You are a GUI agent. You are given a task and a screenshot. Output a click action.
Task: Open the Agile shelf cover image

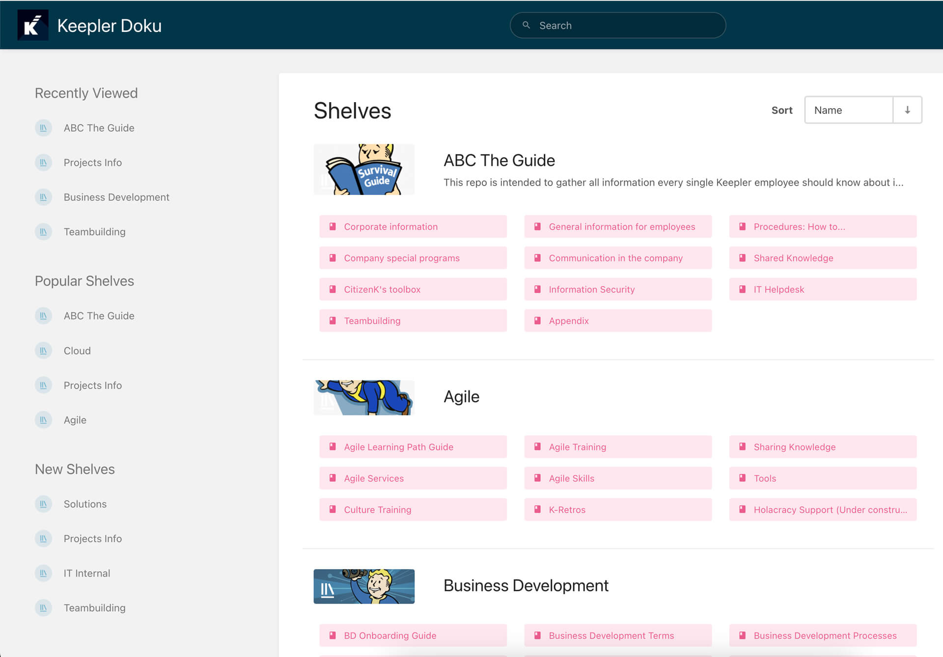(x=364, y=397)
